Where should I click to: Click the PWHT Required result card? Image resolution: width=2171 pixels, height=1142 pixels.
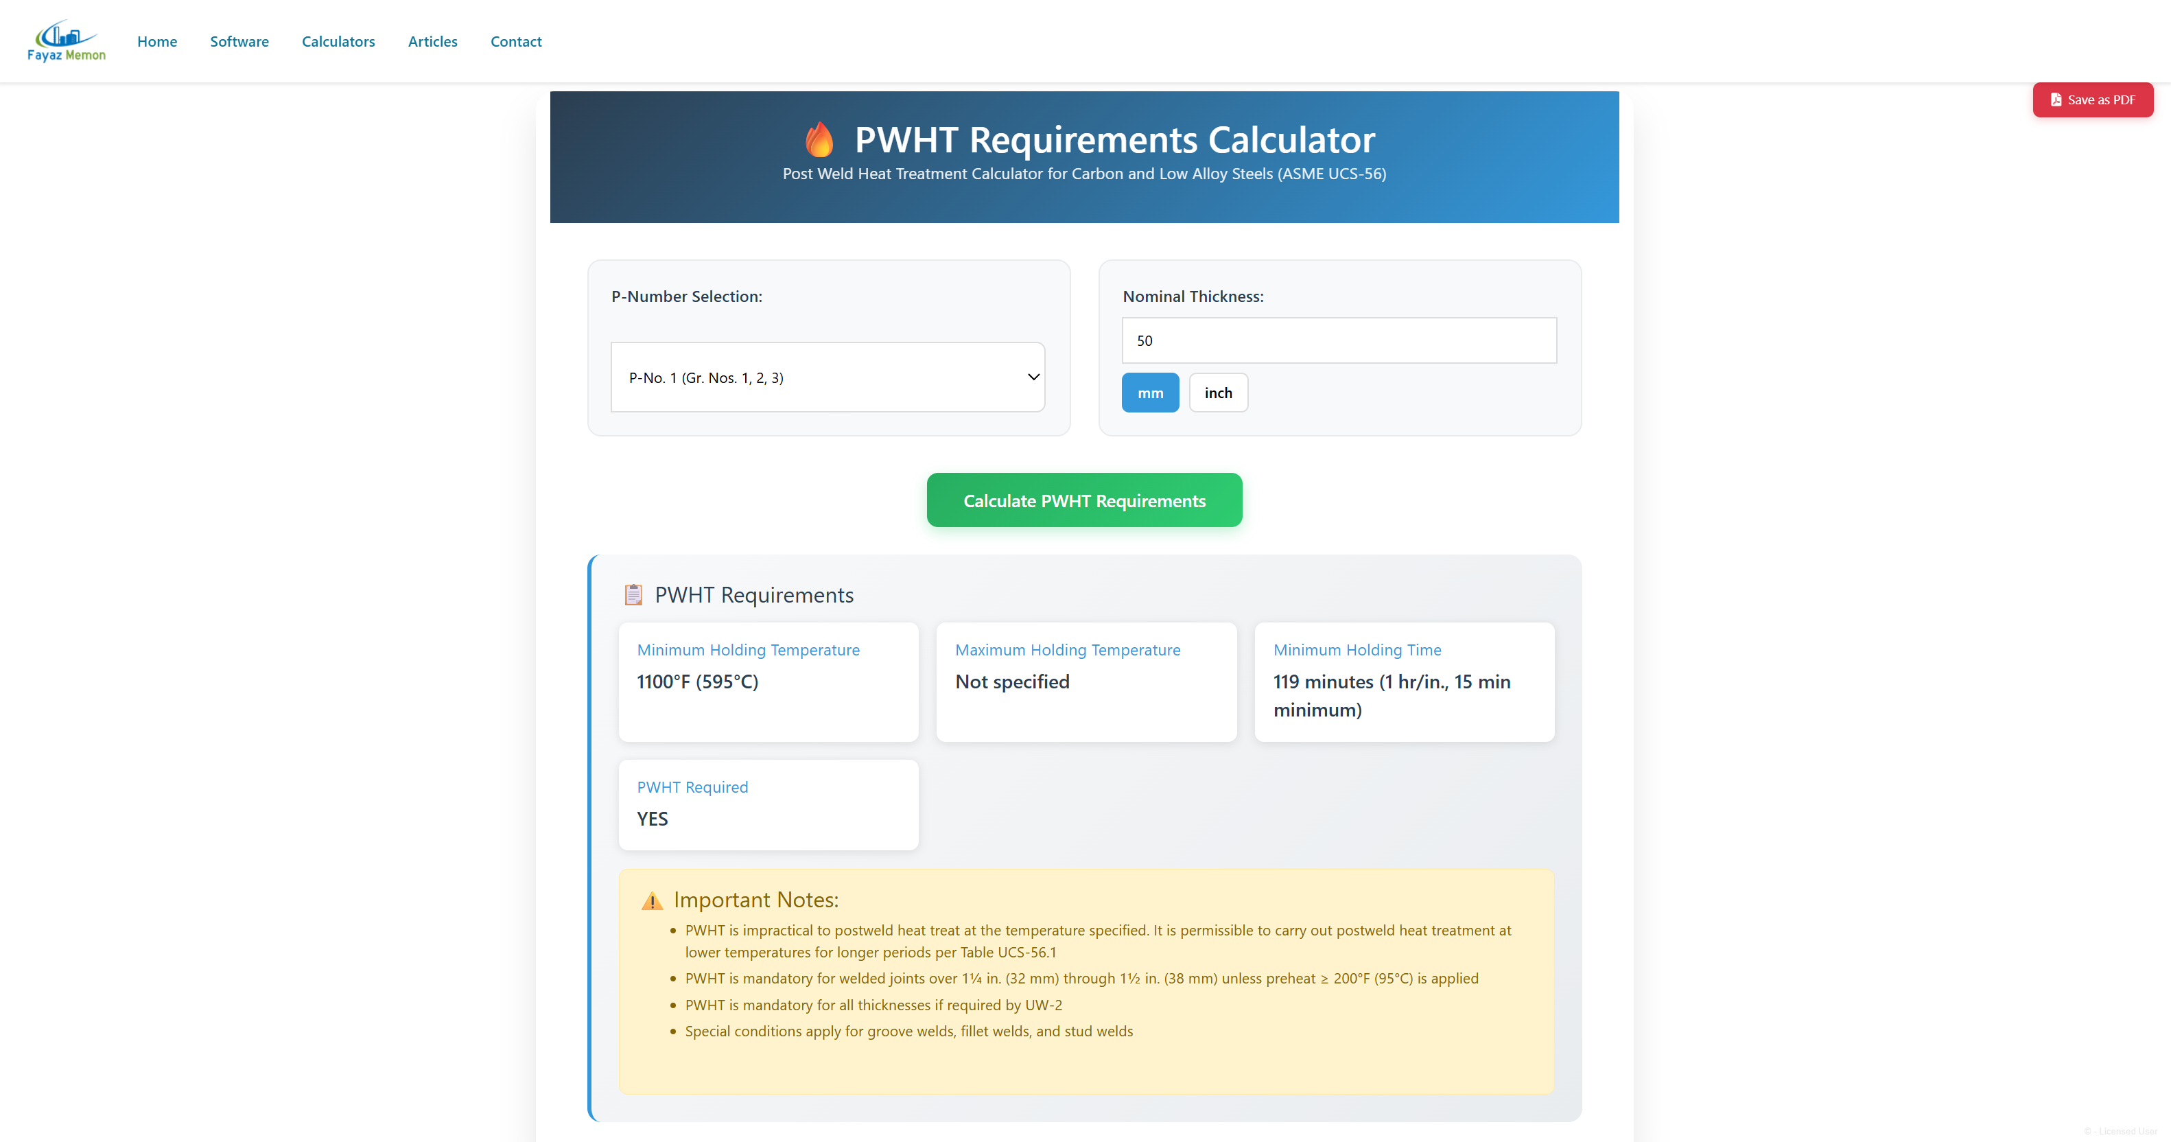tap(768, 805)
